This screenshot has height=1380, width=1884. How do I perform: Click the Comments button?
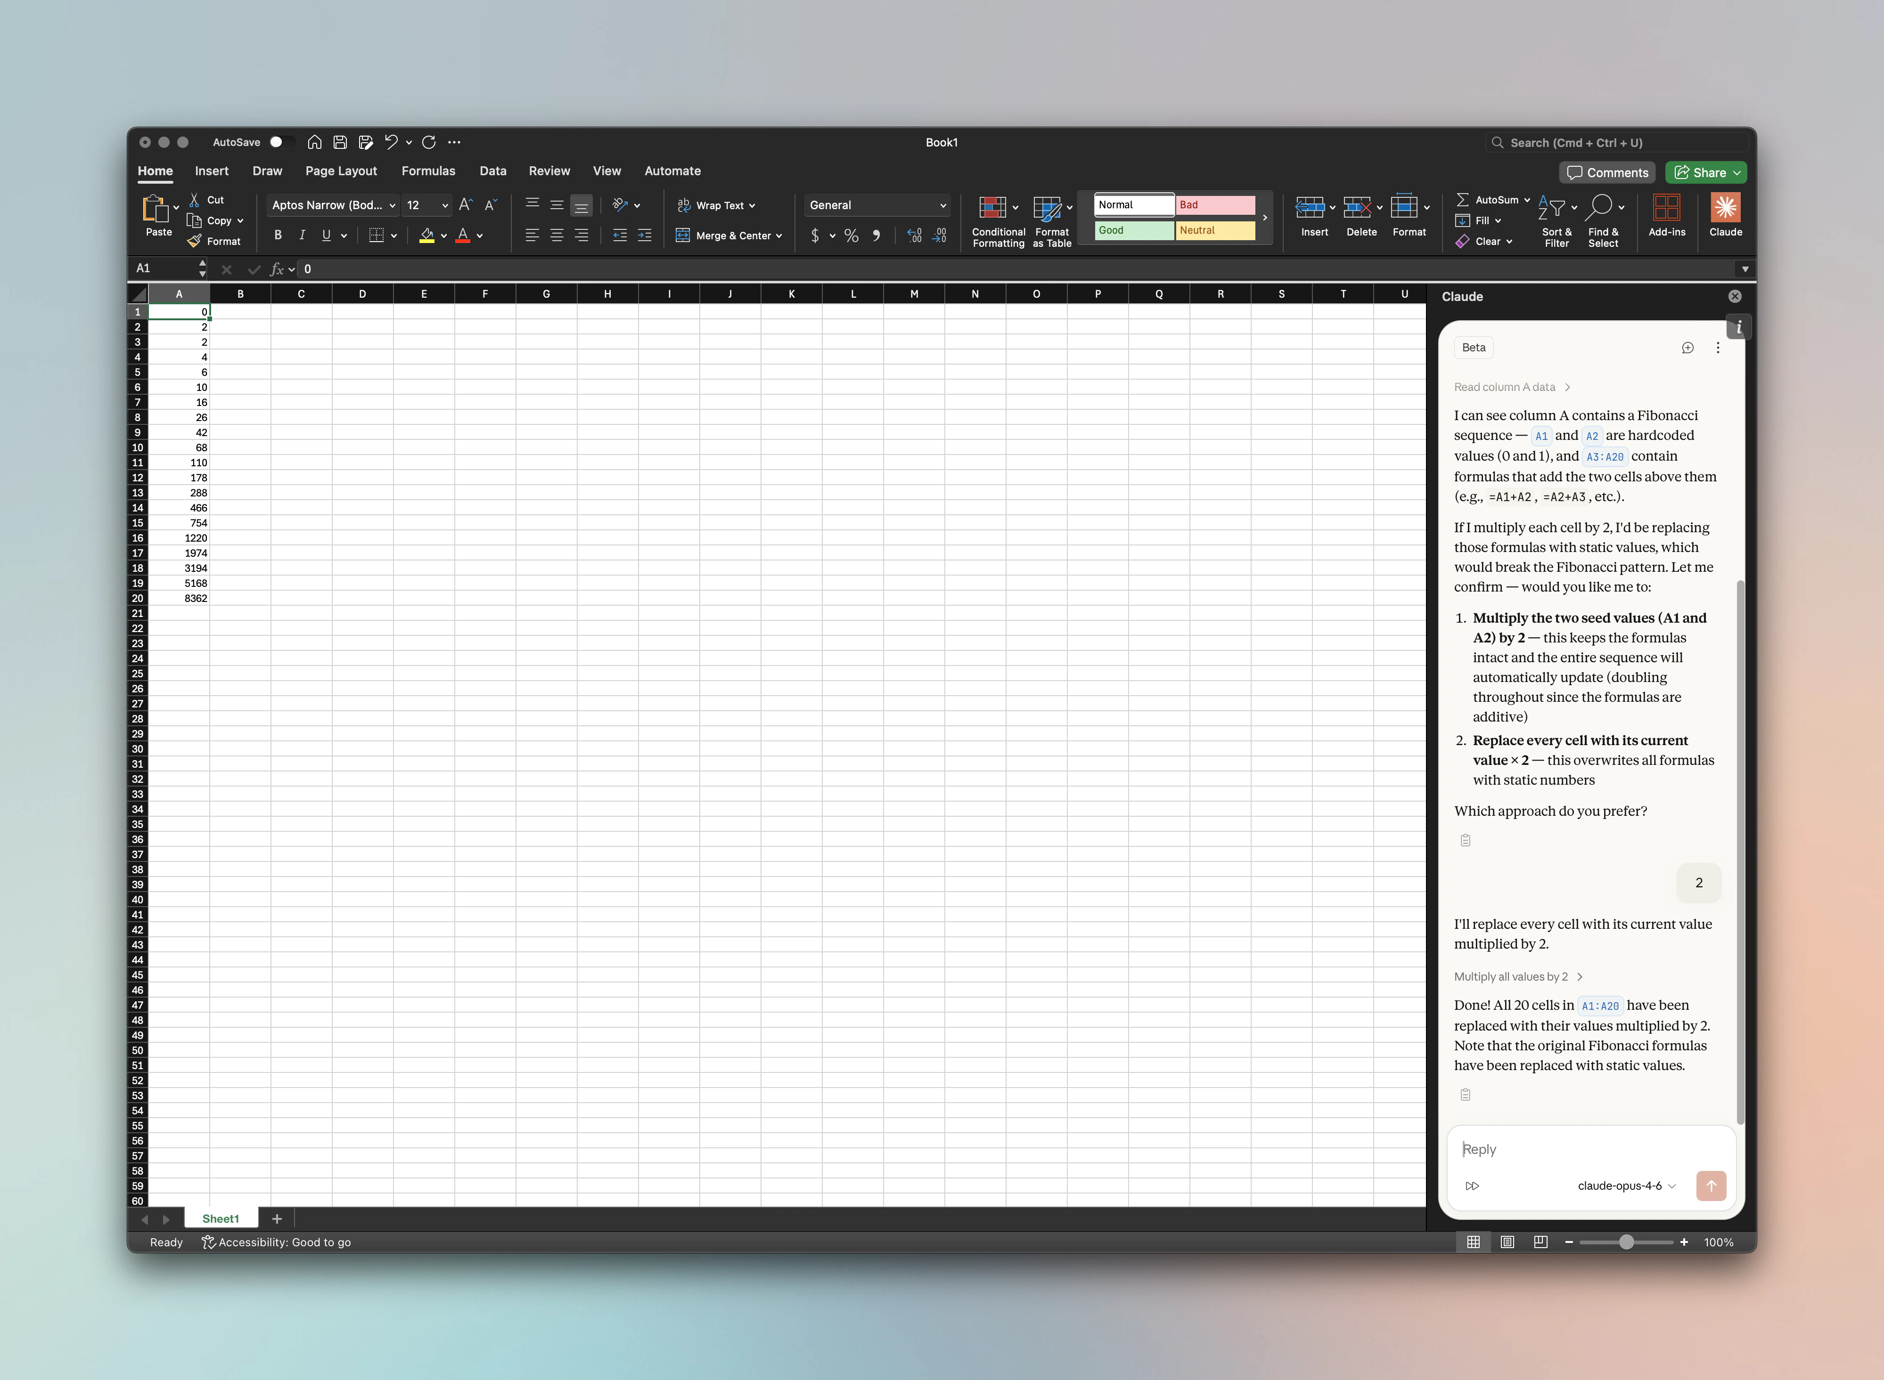(x=1606, y=173)
